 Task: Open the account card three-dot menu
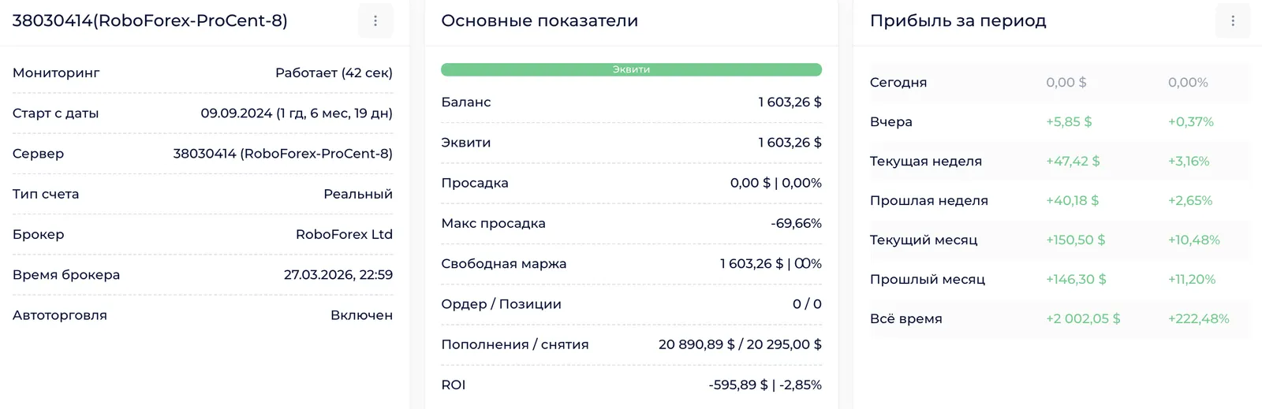(375, 21)
